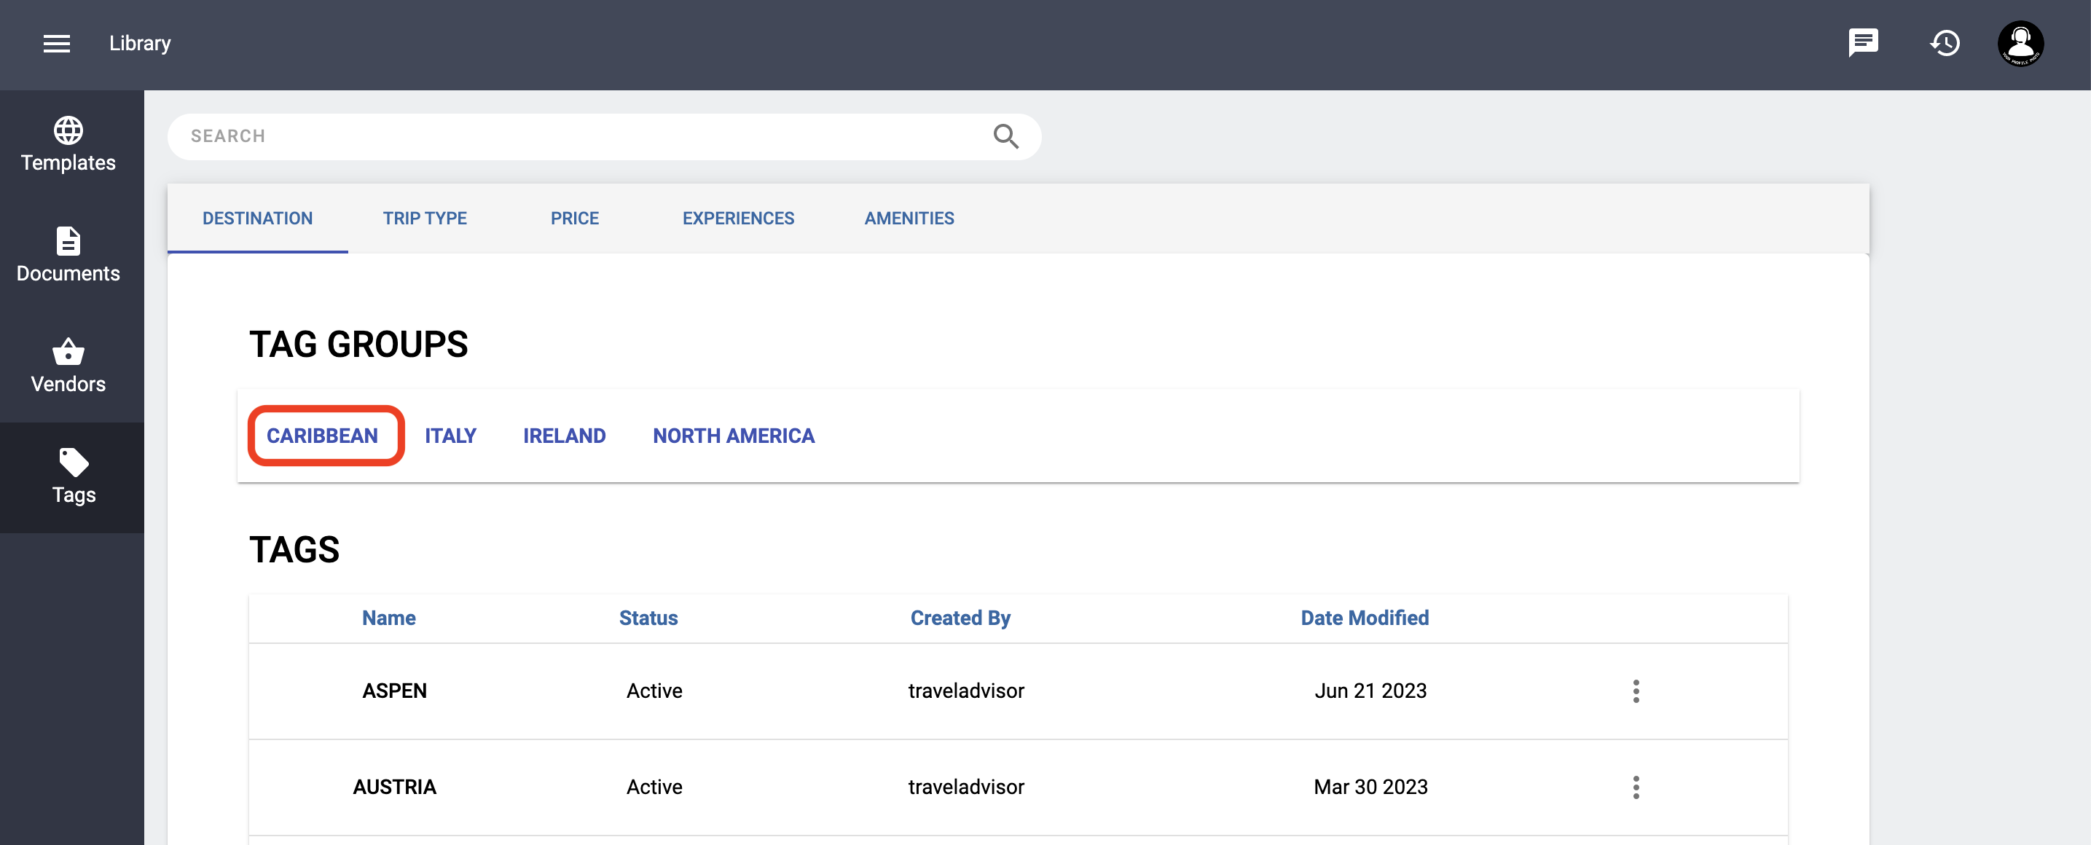
Task: Click the ASPEN tag name
Action: click(x=394, y=691)
